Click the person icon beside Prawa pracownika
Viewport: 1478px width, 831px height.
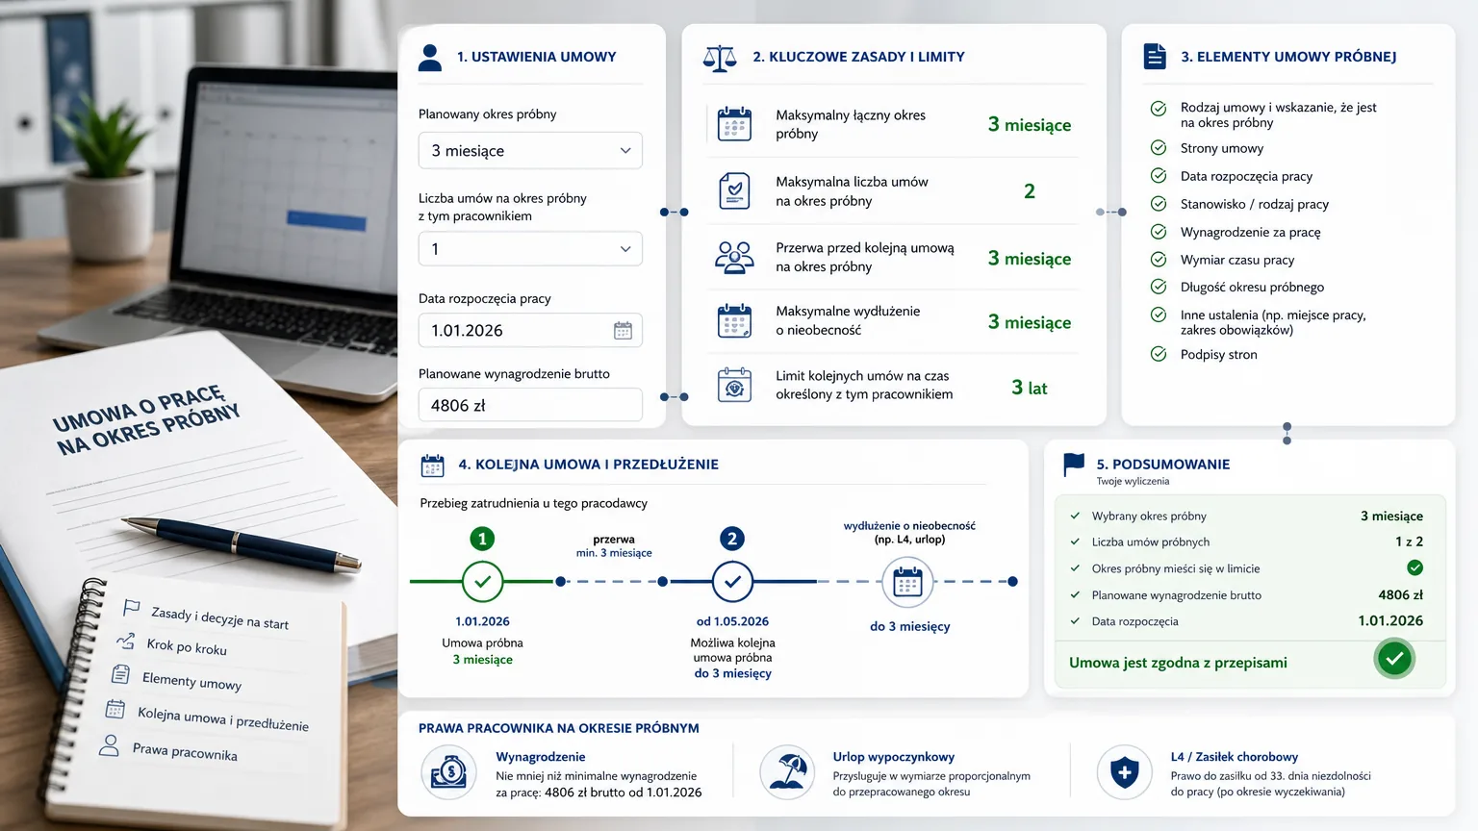[110, 744]
